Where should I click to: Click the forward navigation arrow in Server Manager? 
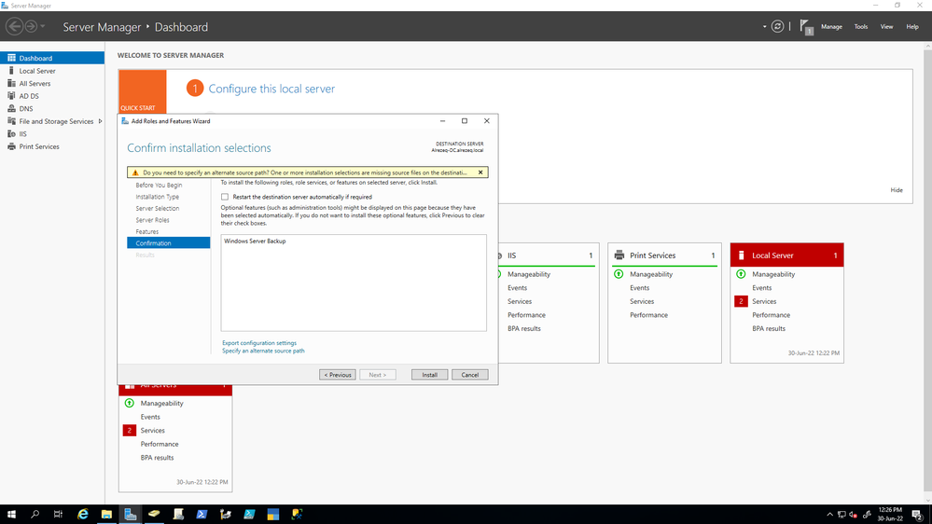click(31, 27)
